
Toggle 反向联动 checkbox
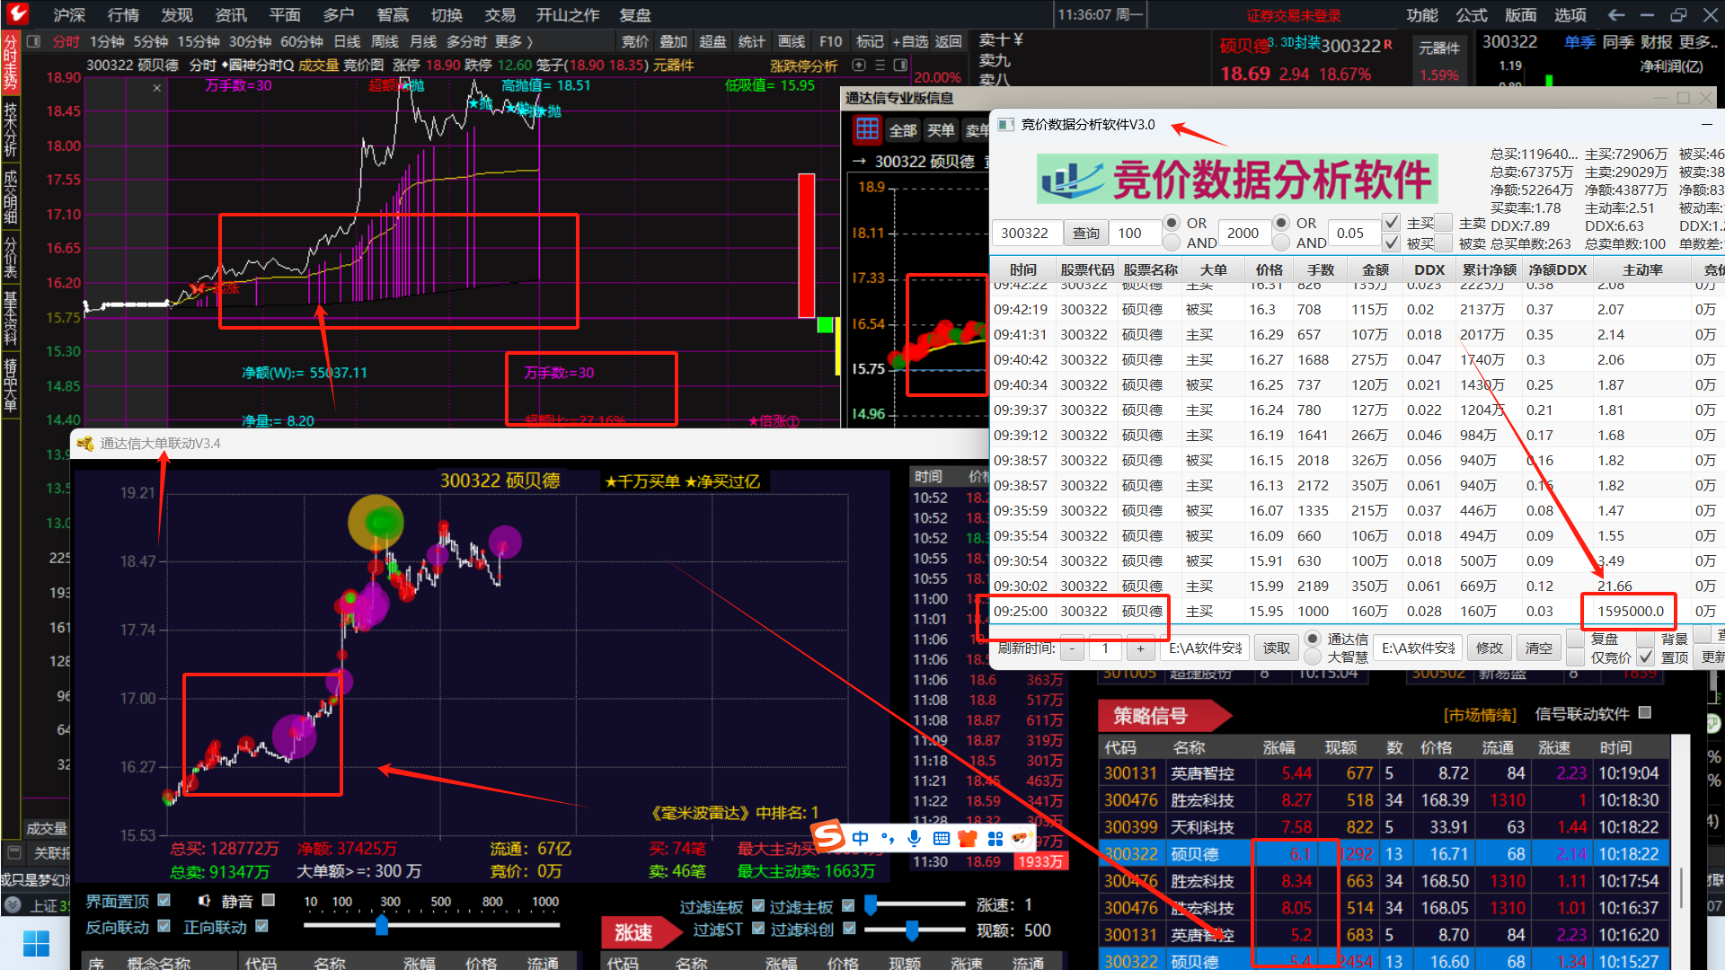164,926
